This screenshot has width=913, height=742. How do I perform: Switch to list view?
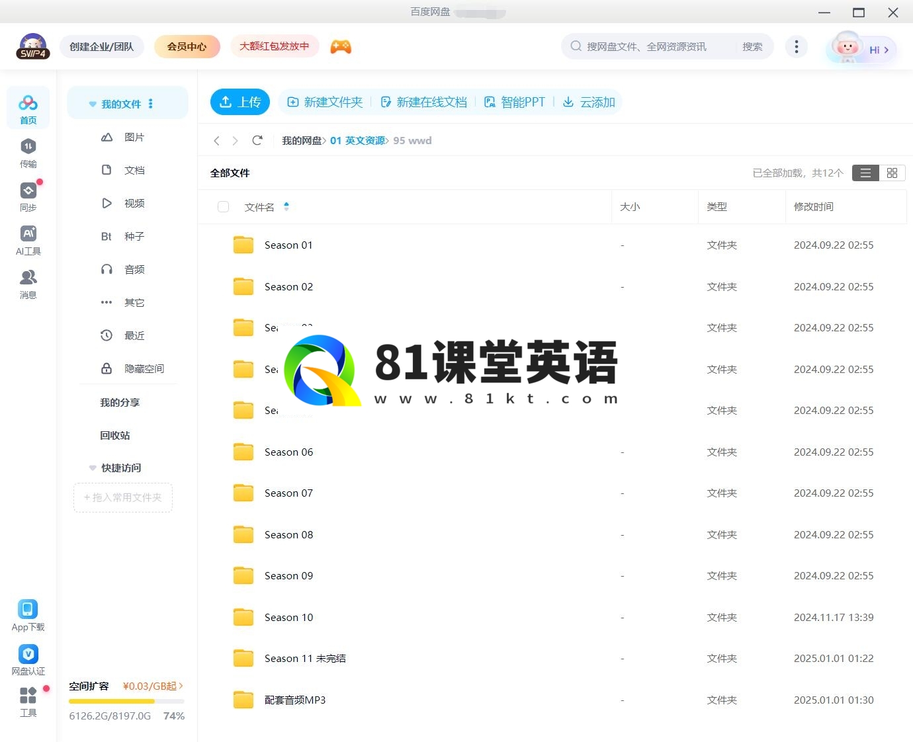tap(865, 173)
